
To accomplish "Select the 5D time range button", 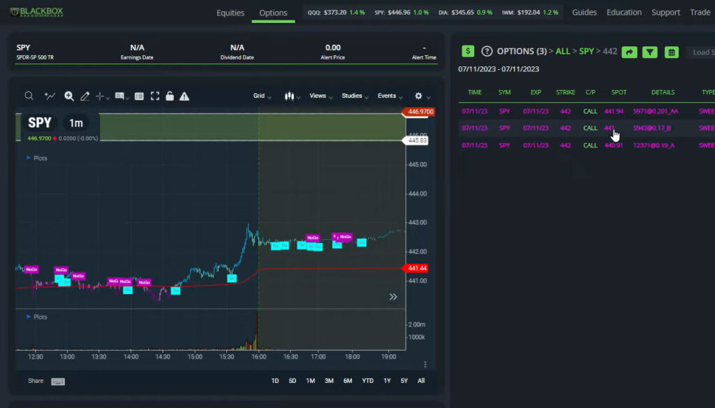I will coord(293,381).
